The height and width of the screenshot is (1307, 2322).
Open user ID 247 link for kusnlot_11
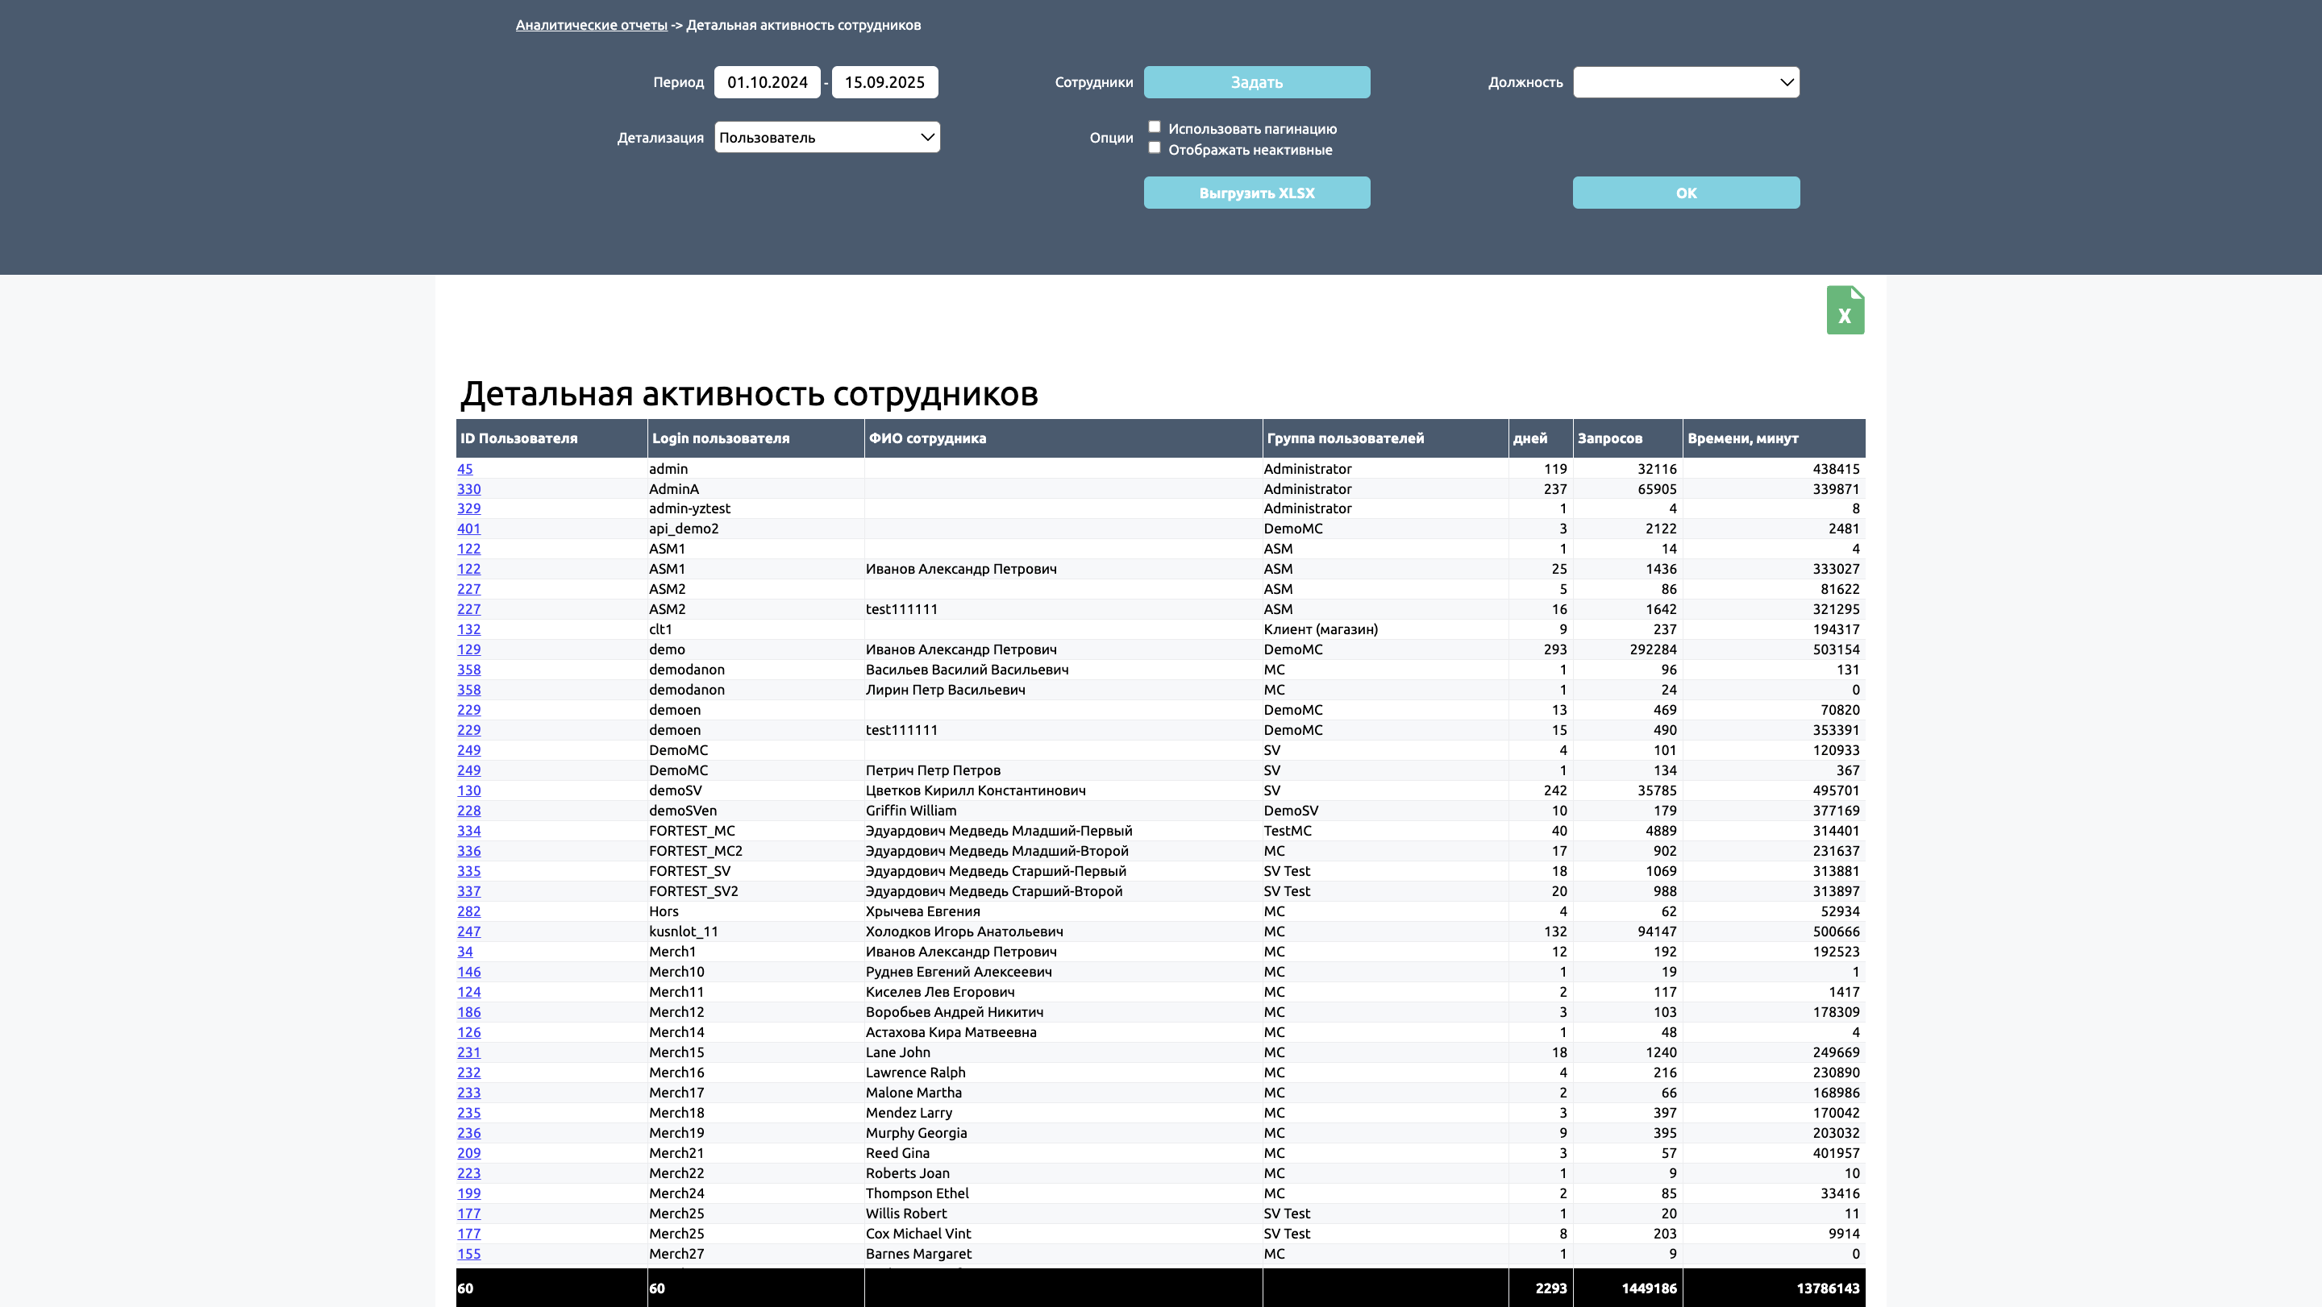(x=468, y=931)
